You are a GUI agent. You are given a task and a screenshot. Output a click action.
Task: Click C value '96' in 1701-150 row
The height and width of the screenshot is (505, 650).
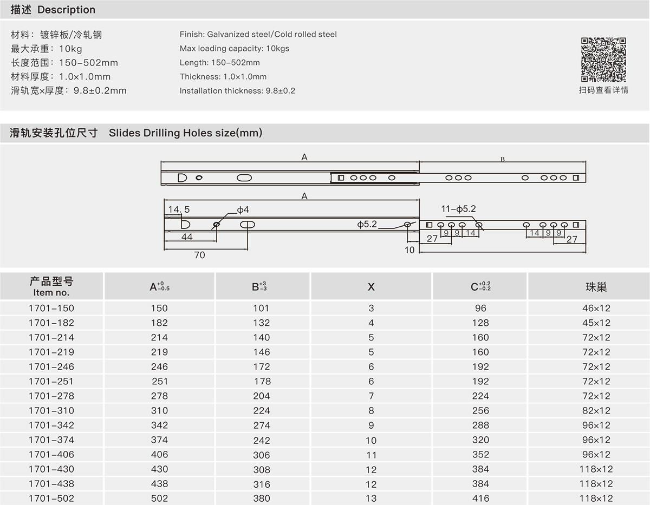(480, 308)
